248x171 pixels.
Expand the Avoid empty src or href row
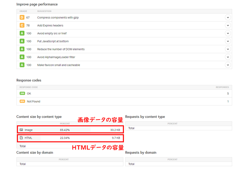(228, 33)
